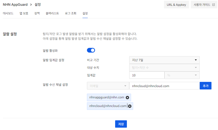Click the 알람 활성화 label
The image size is (218, 130).
click(x=50, y=50)
